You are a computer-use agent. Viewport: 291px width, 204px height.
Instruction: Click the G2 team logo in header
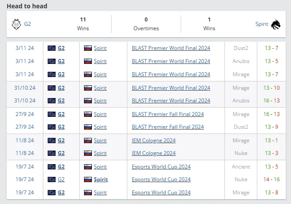16,25
